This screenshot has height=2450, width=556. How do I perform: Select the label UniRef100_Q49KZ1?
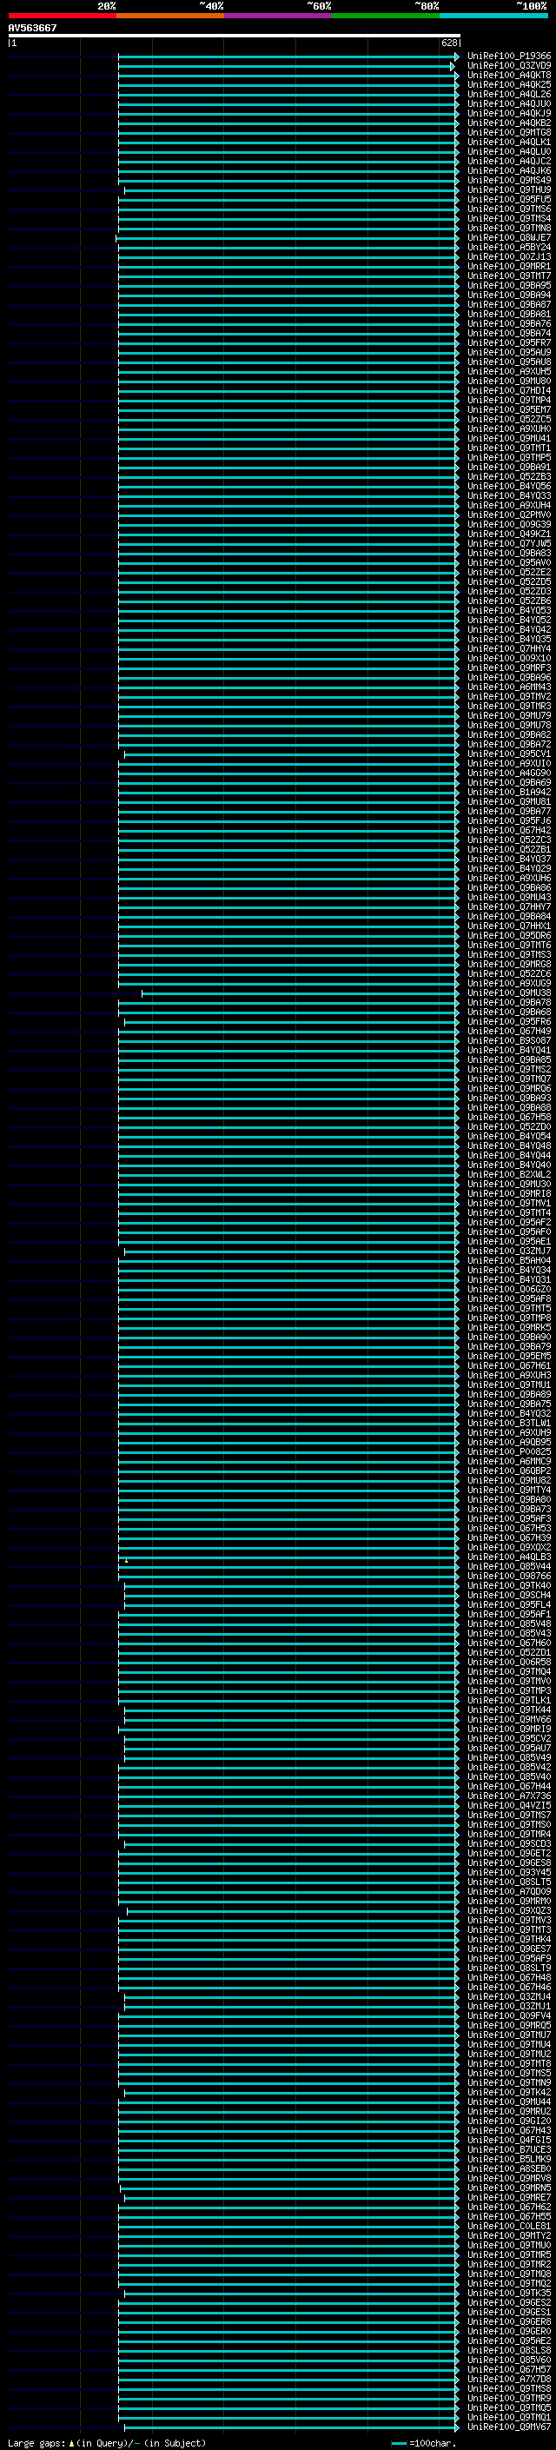tap(509, 534)
